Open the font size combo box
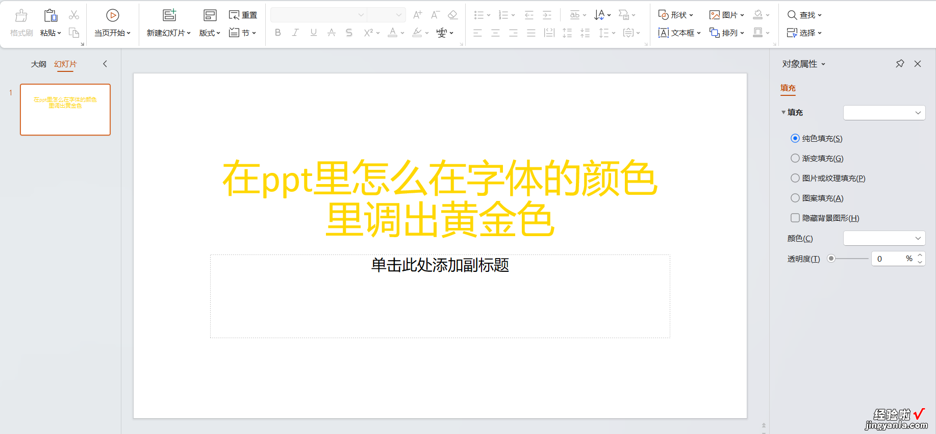The width and height of the screenshot is (936, 434). [x=386, y=15]
